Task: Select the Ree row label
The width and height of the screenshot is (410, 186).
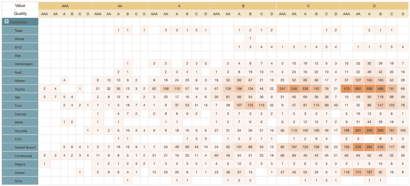Action: [20, 55]
